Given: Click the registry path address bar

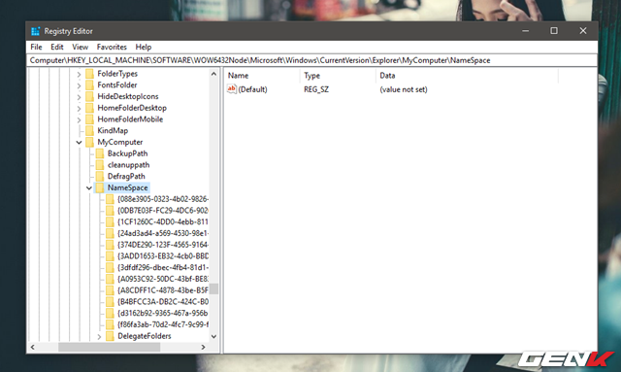Looking at the screenshot, I should (311, 60).
